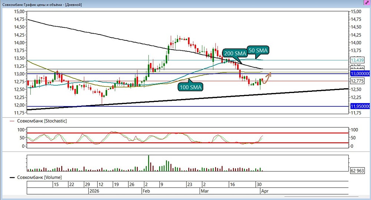Viewport: 371px width, 200px height.
Task: Select the upper red overbought line in Stochastic panel
Action: pos(188,133)
